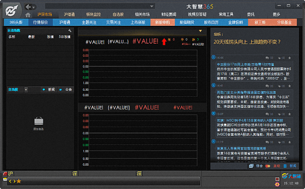Click the add-to-watchlist briefcase icon
The width and height of the screenshot is (305, 189).
pos(39,121)
